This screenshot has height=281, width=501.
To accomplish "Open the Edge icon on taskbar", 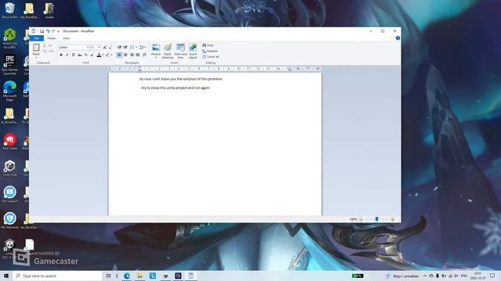I will point(127,276).
